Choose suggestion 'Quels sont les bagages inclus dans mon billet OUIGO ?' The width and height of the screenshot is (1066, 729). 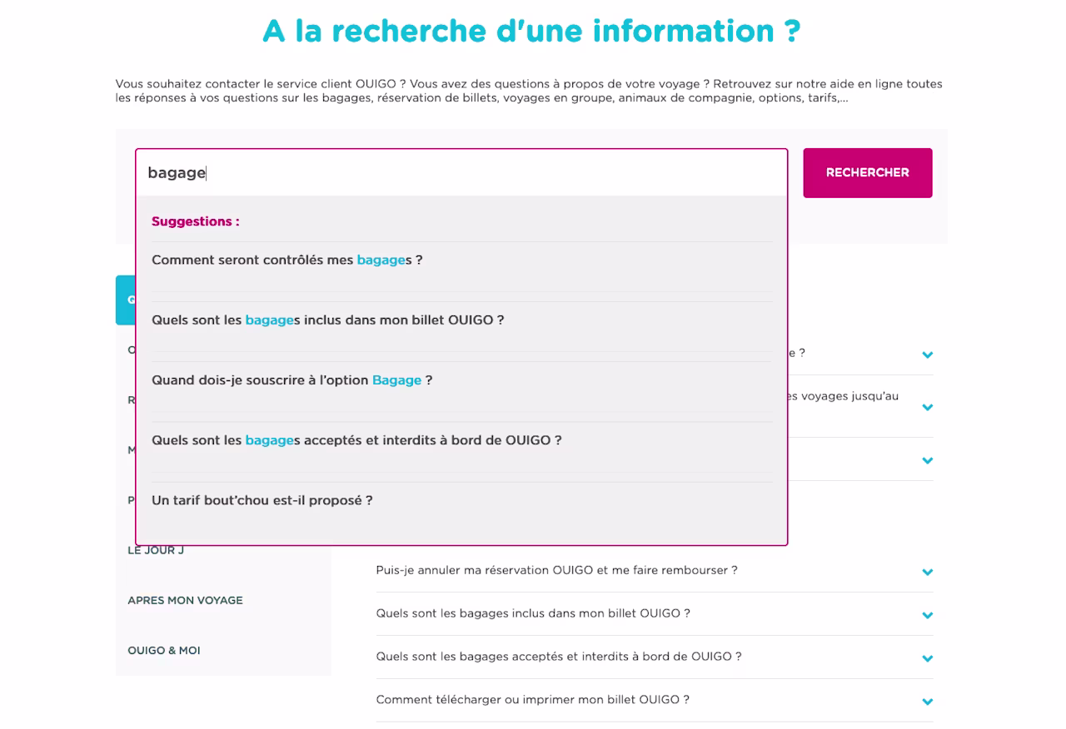pyautogui.click(x=327, y=320)
